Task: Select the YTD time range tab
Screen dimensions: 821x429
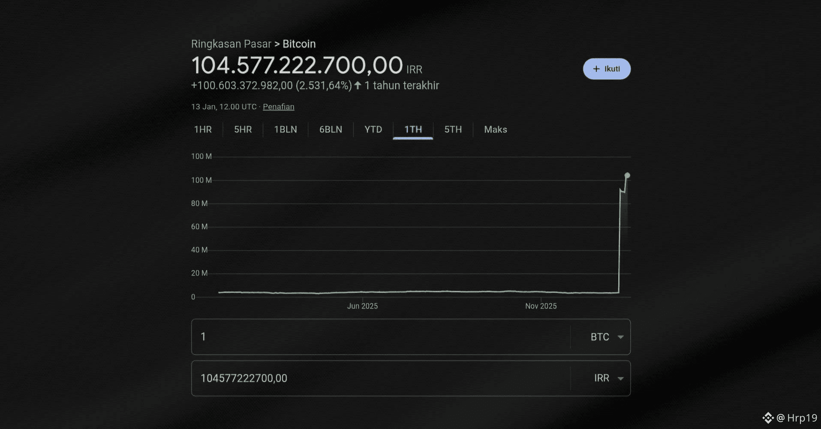Action: (x=373, y=129)
